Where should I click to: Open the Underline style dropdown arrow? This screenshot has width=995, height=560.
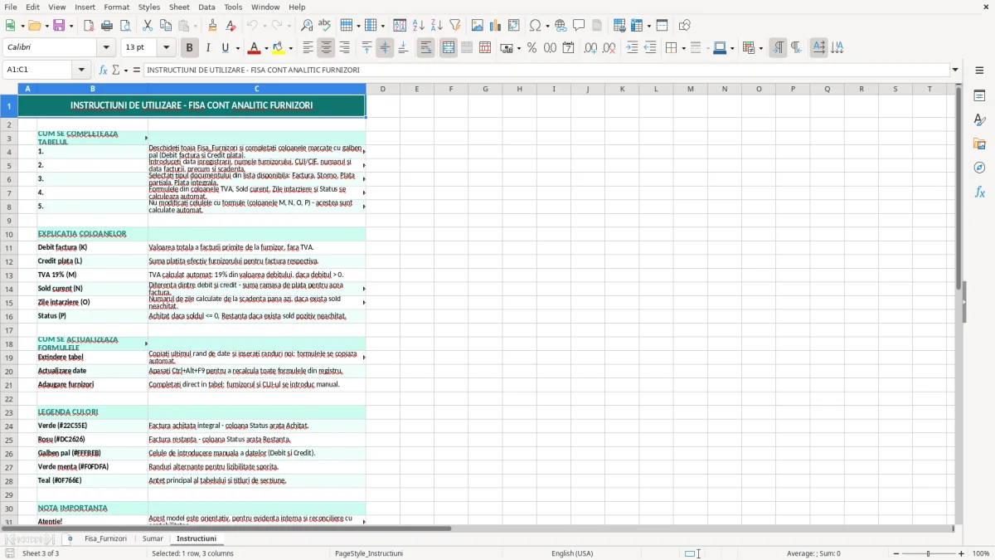coord(237,48)
